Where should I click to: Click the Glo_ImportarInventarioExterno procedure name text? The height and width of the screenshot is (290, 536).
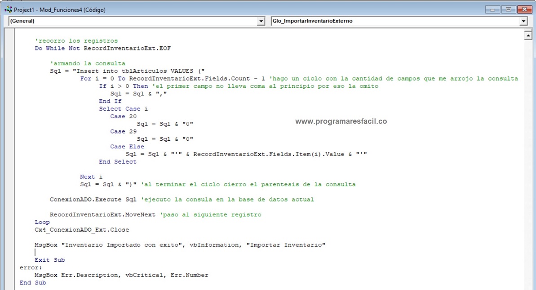(312, 21)
